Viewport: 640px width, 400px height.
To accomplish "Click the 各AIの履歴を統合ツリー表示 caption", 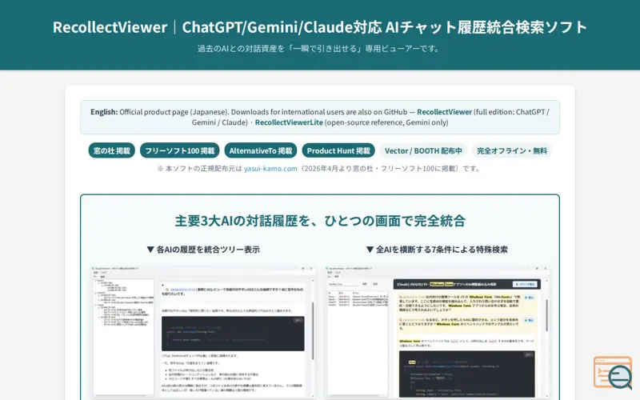I will 203,250.
